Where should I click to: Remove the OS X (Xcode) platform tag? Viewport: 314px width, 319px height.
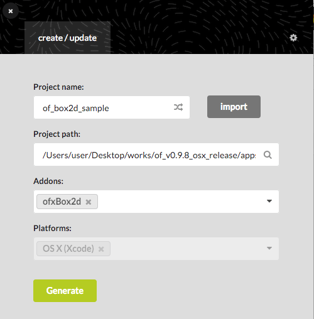tap(101, 249)
